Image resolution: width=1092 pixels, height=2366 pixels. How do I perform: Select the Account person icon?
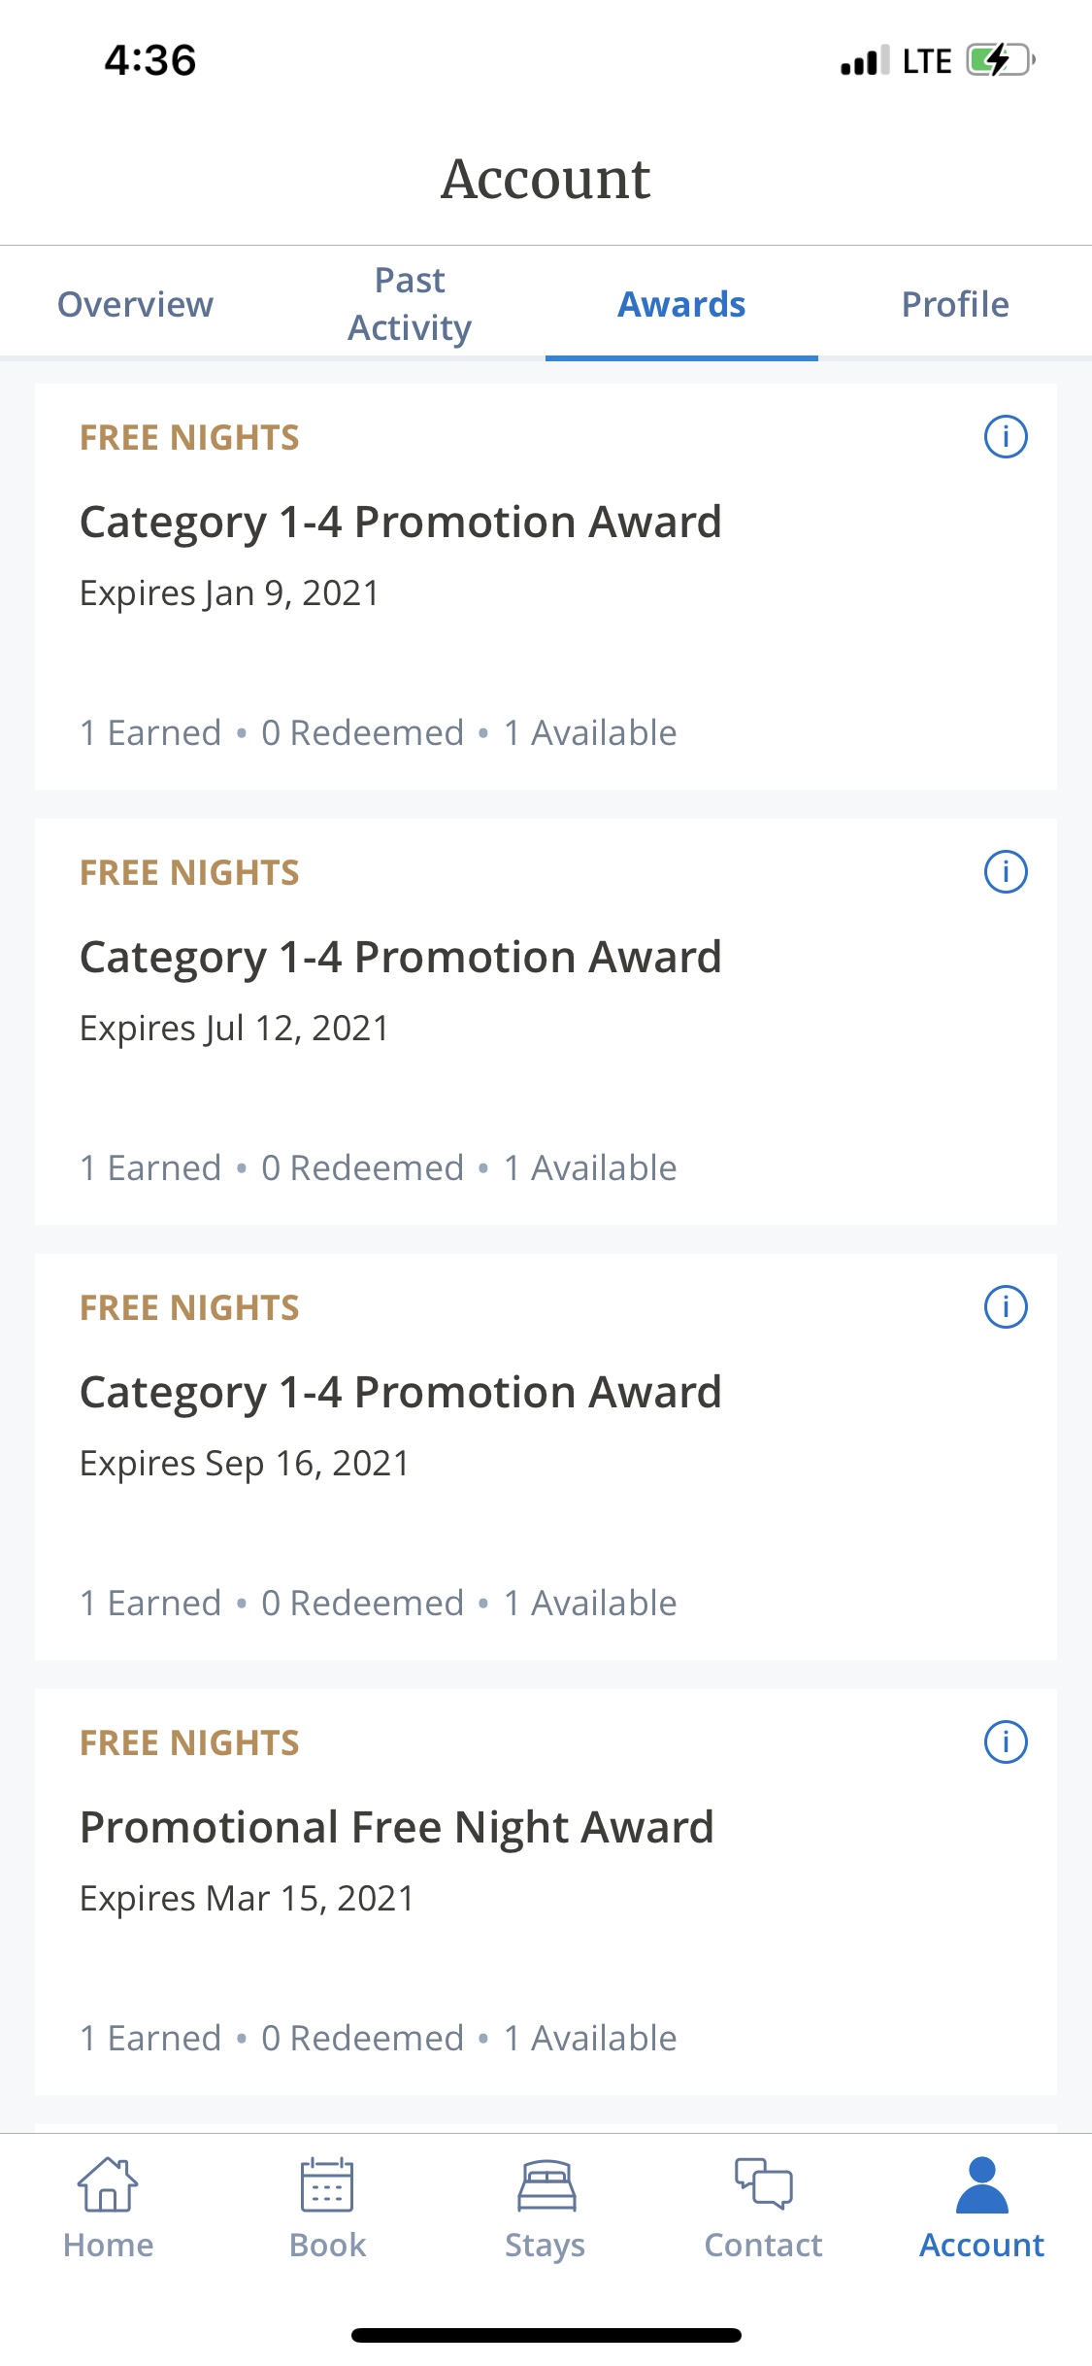pos(982,2185)
